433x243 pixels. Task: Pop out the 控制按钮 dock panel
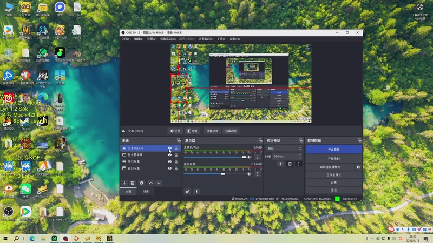360,140
